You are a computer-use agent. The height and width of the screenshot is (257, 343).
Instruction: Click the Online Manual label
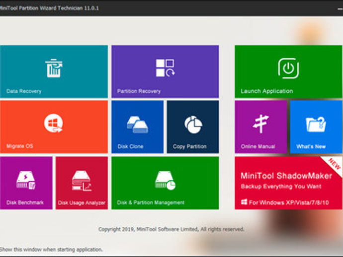(x=258, y=146)
